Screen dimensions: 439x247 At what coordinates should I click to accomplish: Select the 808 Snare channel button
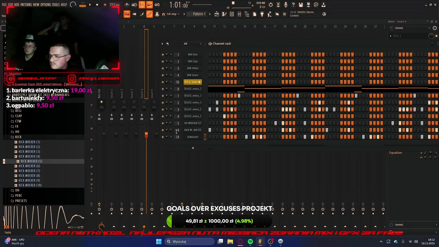tap(192, 75)
